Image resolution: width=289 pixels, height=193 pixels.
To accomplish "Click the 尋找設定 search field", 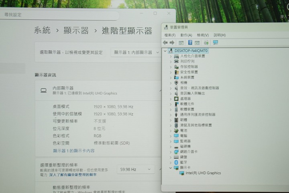I will click(59, 15).
